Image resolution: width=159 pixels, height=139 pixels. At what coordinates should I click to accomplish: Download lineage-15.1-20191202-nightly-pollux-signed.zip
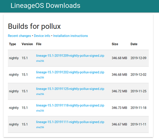pyautogui.click(x=70, y=72)
